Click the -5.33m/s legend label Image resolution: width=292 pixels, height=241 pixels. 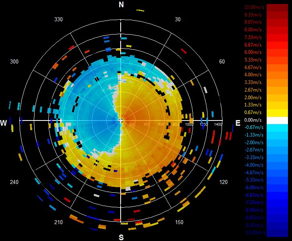click(254, 180)
